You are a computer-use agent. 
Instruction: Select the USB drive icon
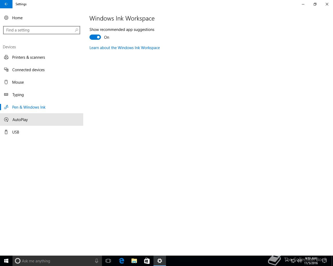pyautogui.click(x=6, y=132)
